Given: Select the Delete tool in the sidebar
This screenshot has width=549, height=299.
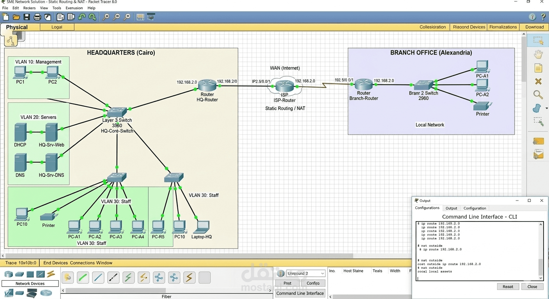Looking at the screenshot, I should point(538,81).
